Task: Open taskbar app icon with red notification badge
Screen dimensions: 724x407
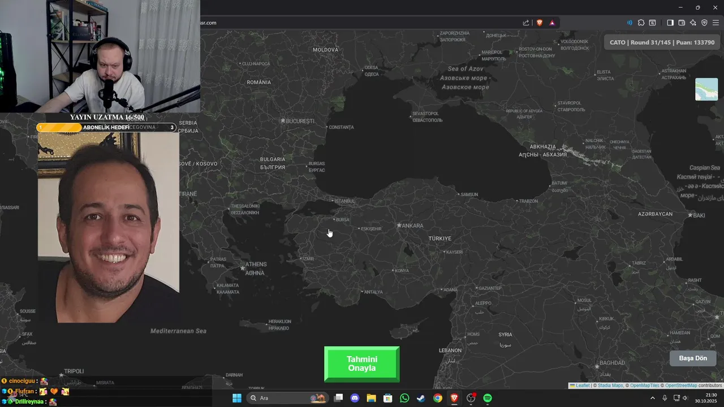Action: point(471,398)
